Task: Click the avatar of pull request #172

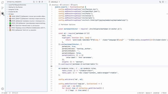Action: [10, 26]
